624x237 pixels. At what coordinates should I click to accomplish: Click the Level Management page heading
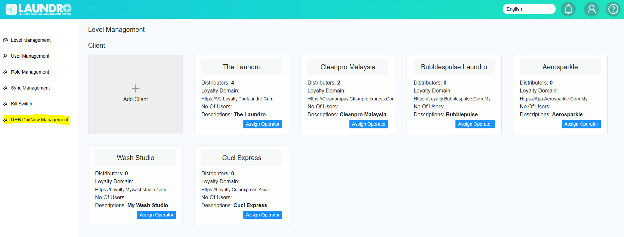[116, 30]
